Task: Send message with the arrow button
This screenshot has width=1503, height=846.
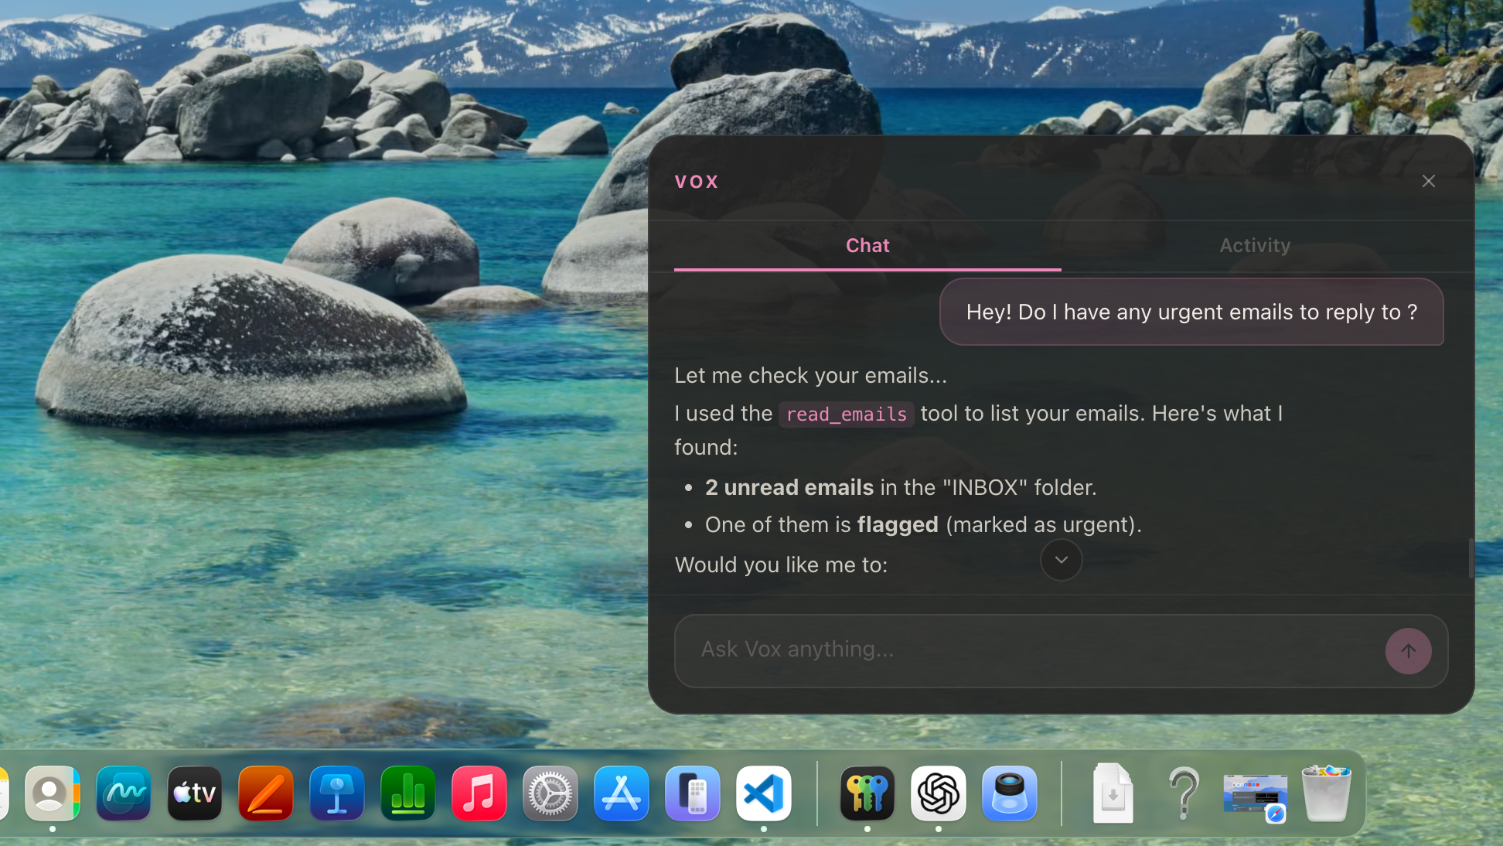Action: (x=1408, y=651)
